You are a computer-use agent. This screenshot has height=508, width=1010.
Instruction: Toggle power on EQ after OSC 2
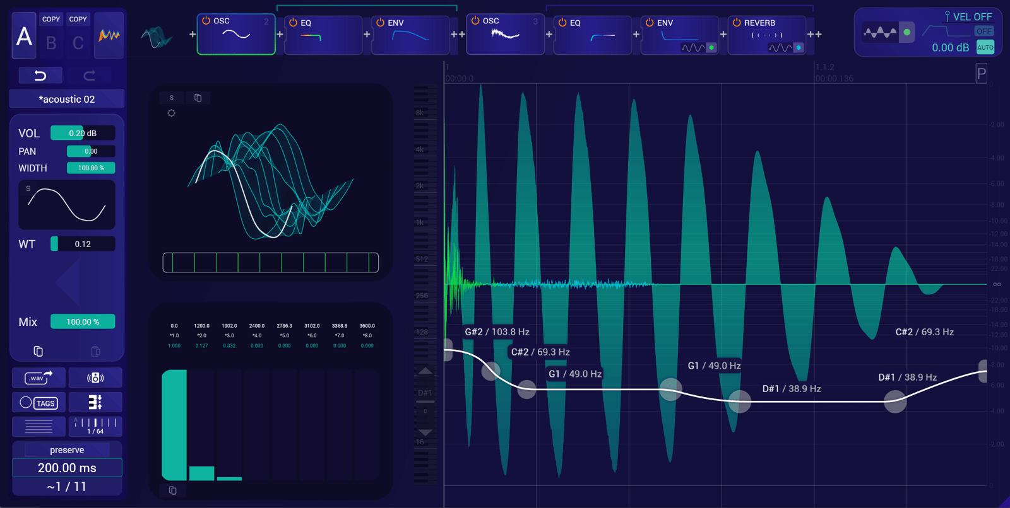[293, 23]
